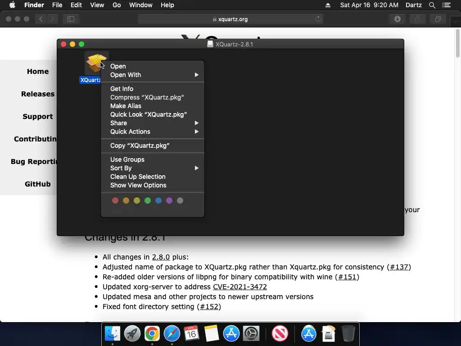Screen dimensions: 461x346
Task: Open the File menu in menu bar
Action: tap(57, 5)
